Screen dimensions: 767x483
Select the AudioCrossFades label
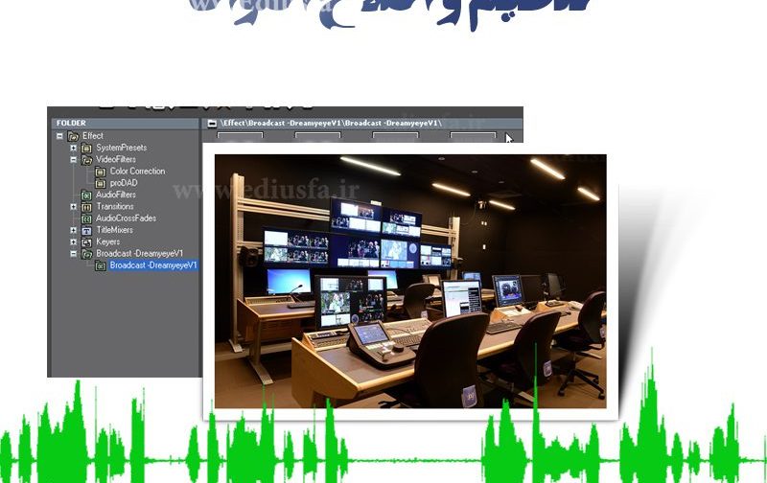tap(126, 218)
